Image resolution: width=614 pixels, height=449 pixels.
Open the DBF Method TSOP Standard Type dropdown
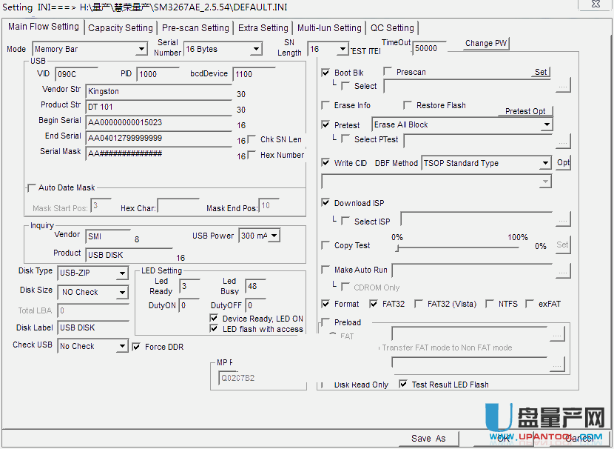click(x=544, y=163)
